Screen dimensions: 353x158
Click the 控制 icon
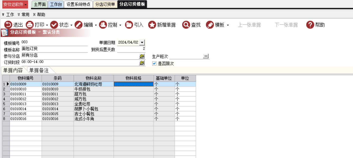click(x=103, y=25)
